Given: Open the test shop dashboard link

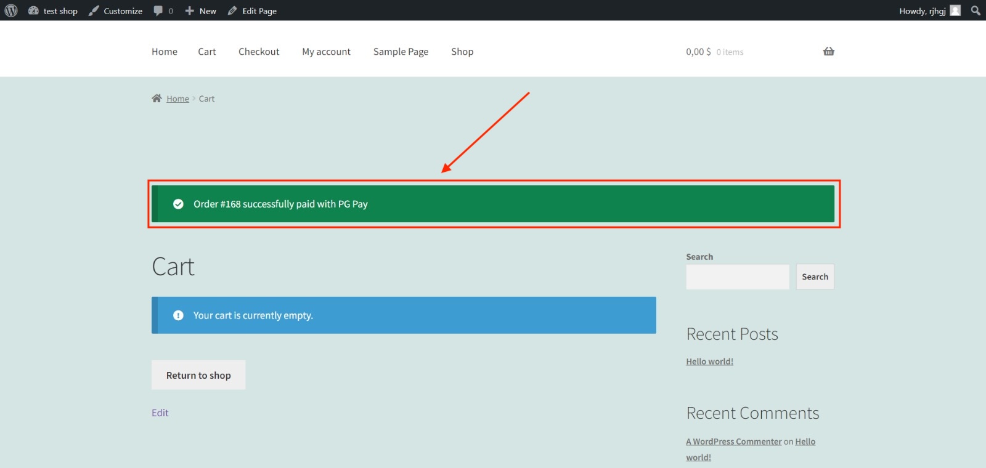Looking at the screenshot, I should tap(53, 10).
